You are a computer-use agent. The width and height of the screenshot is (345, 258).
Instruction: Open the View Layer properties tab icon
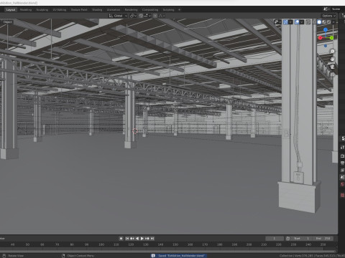tap(342, 170)
